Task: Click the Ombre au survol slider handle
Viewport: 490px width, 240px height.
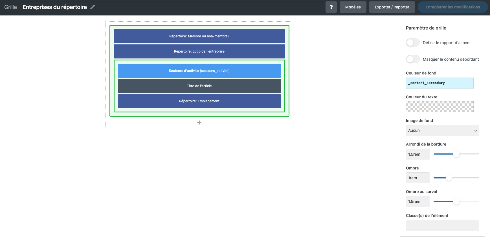Action: (x=456, y=201)
